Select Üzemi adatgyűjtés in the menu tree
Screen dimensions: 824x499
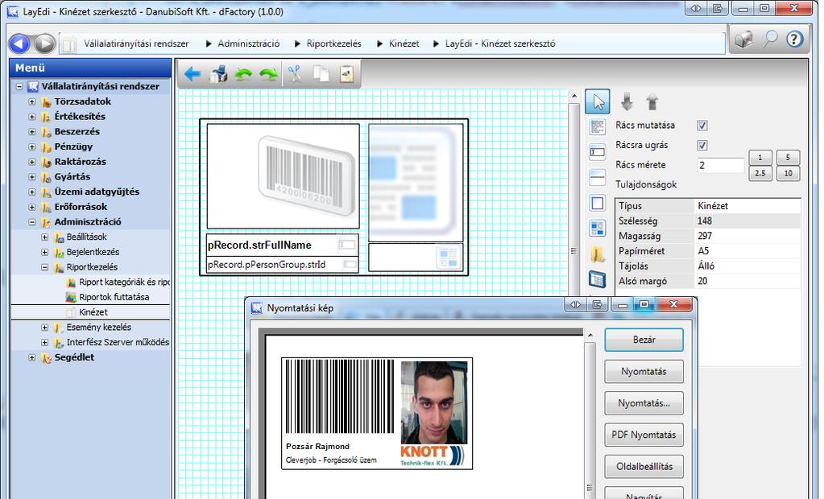coord(97,192)
